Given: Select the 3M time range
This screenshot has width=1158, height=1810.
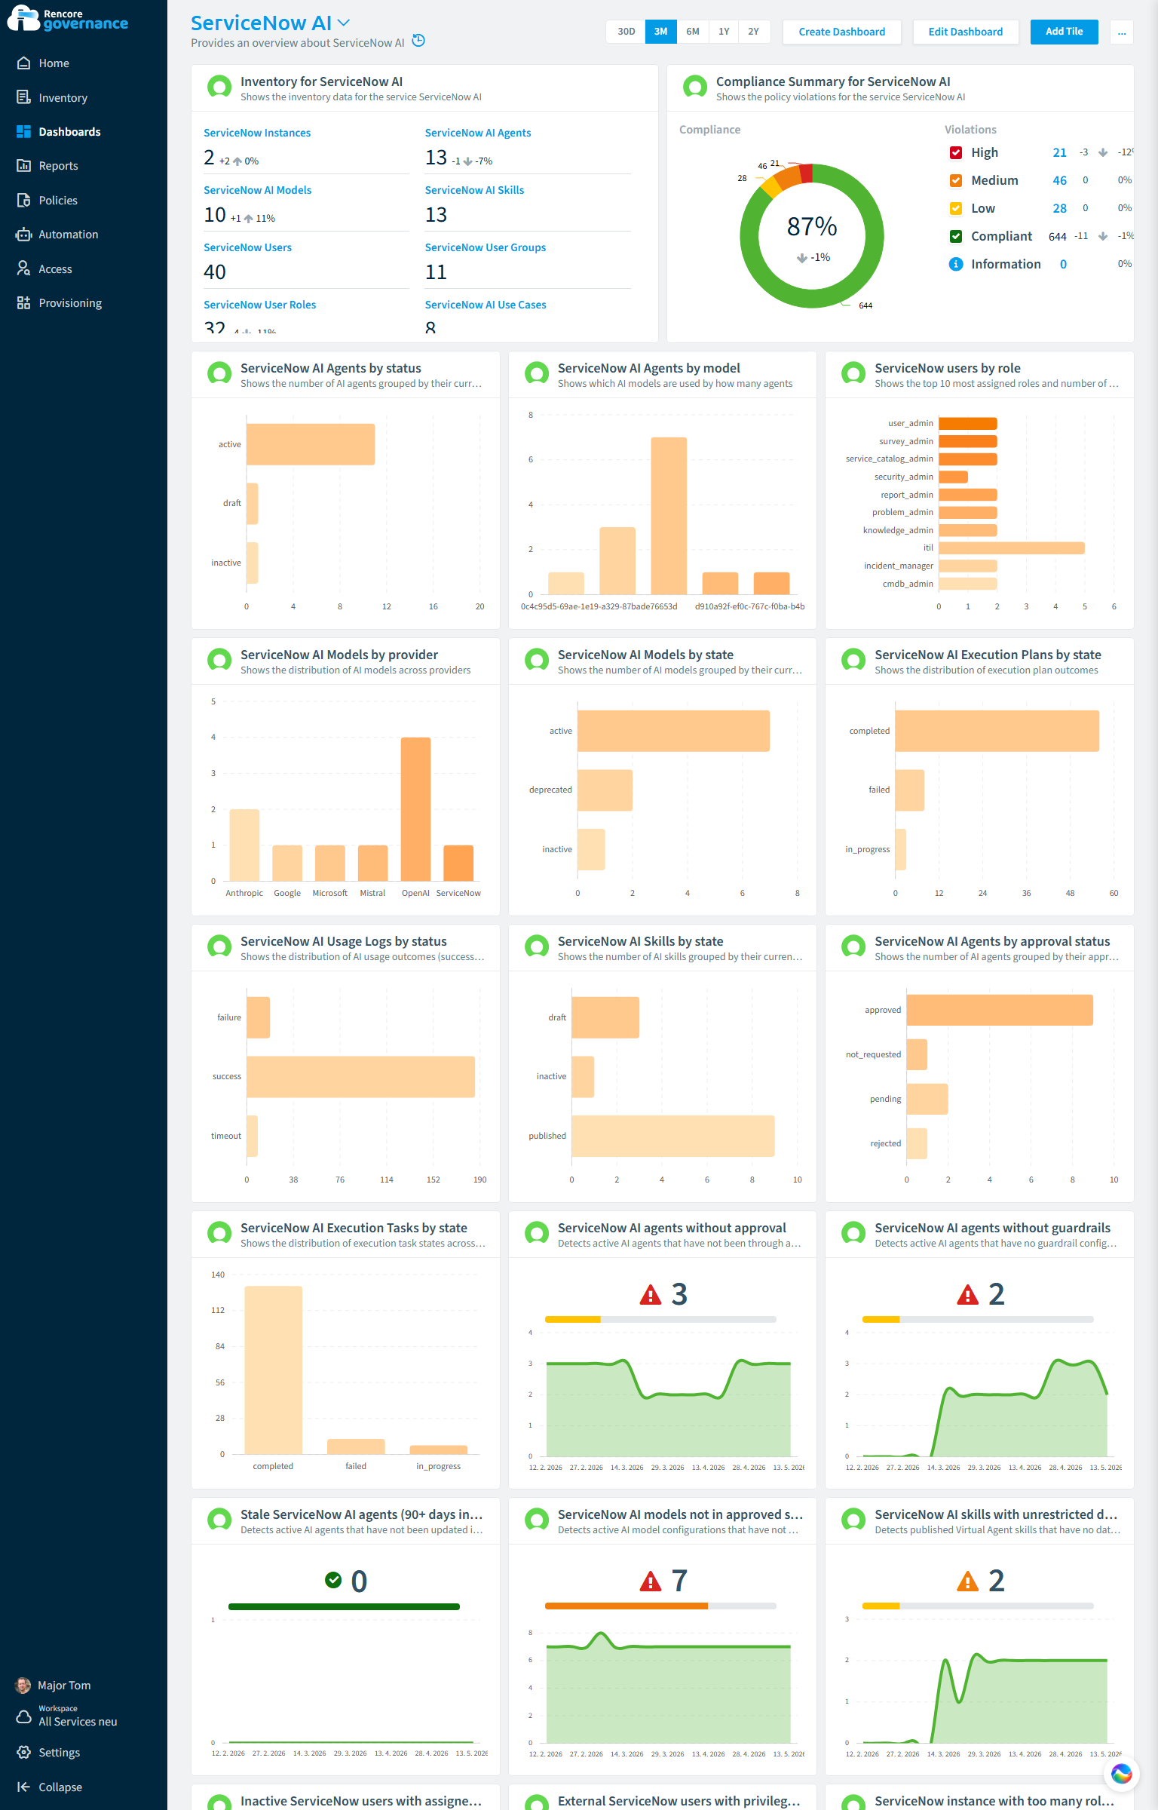Looking at the screenshot, I should (x=660, y=32).
